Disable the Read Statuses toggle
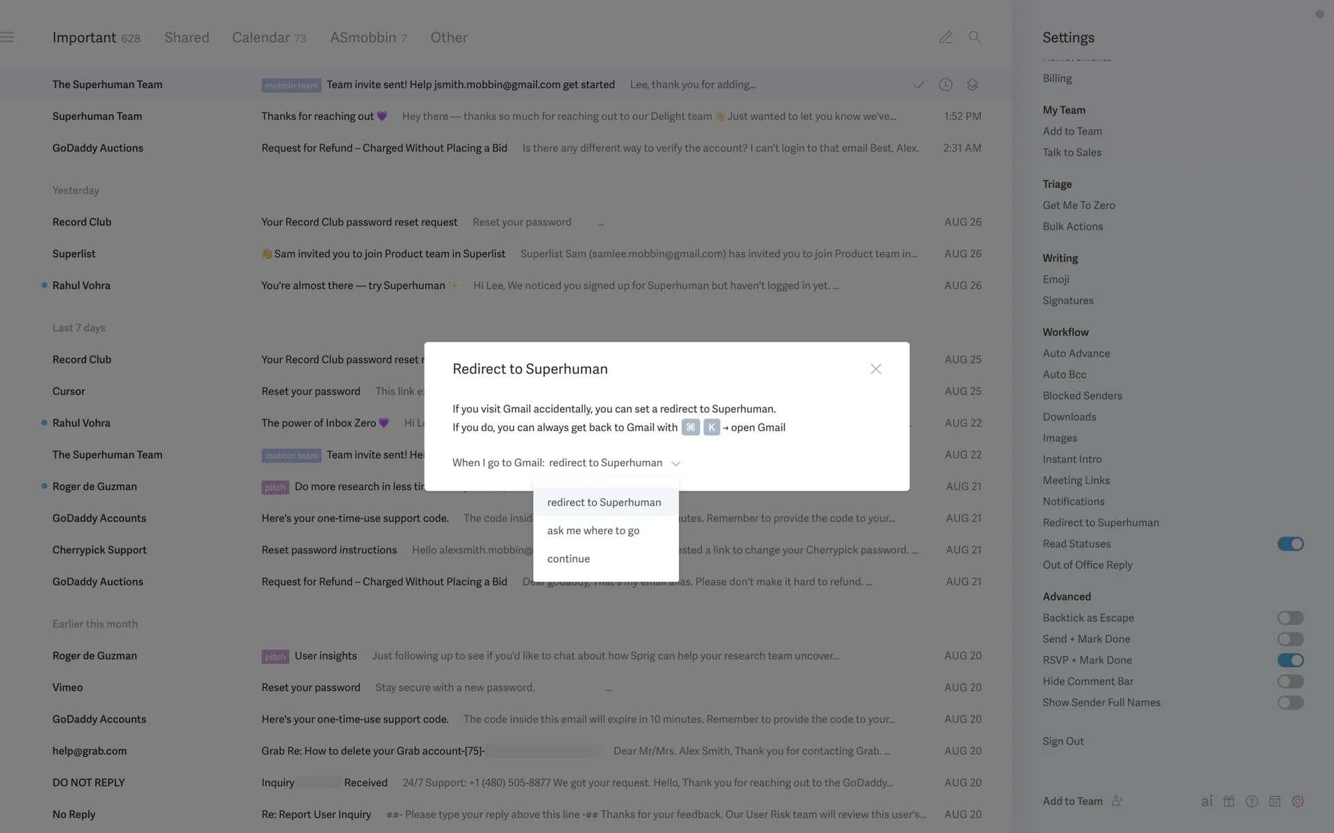The width and height of the screenshot is (1334, 833). (x=1290, y=544)
